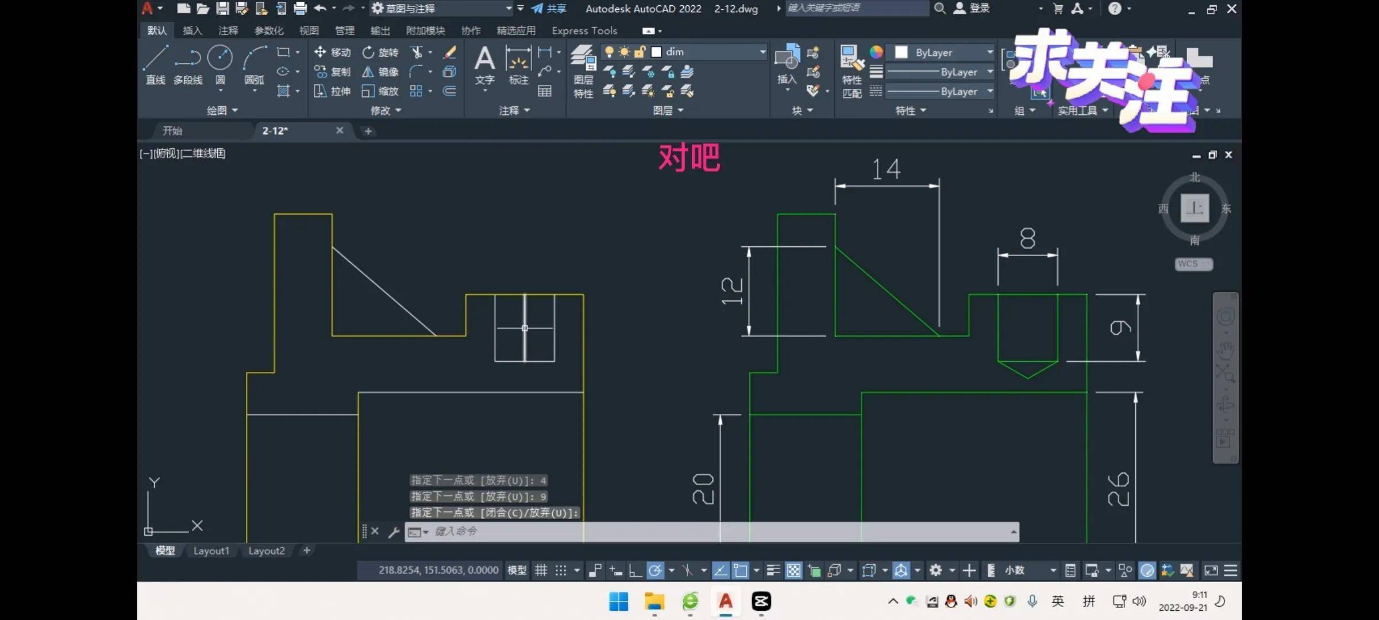Image resolution: width=1379 pixels, height=620 pixels.
Task: Select the Line (直线) tool
Action: click(155, 65)
